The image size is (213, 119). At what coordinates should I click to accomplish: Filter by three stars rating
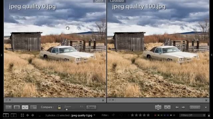click(140, 115)
